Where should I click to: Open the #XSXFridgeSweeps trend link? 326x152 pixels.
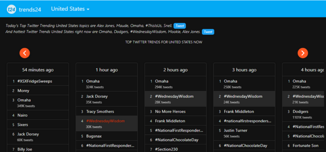point(34,81)
